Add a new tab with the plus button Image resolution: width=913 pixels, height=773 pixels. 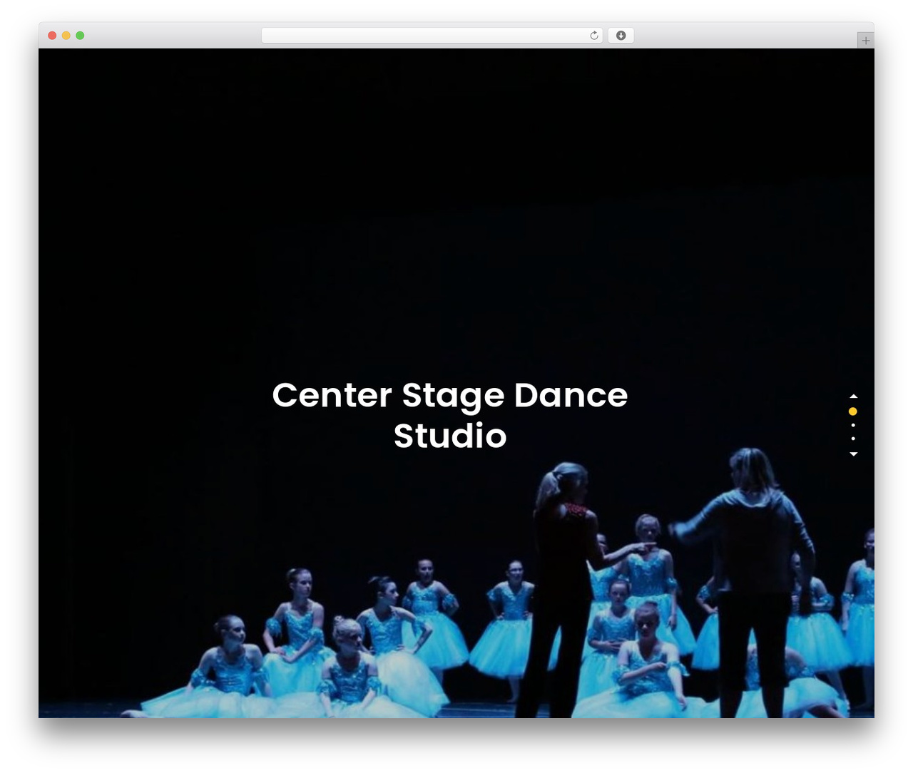[865, 41]
